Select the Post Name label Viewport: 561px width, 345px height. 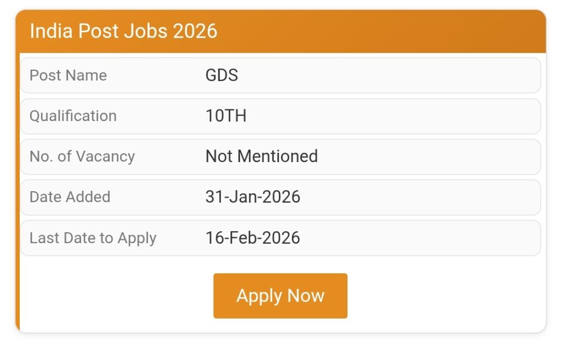click(x=68, y=75)
